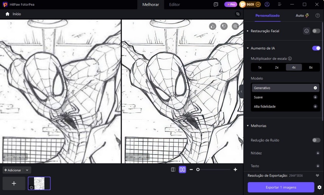Click Exportar 1 imagens button
Viewport: 324px width, 195px height.
(x=281, y=187)
